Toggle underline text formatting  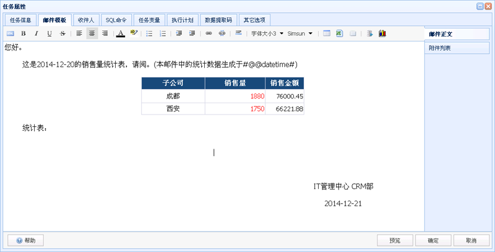coord(49,33)
